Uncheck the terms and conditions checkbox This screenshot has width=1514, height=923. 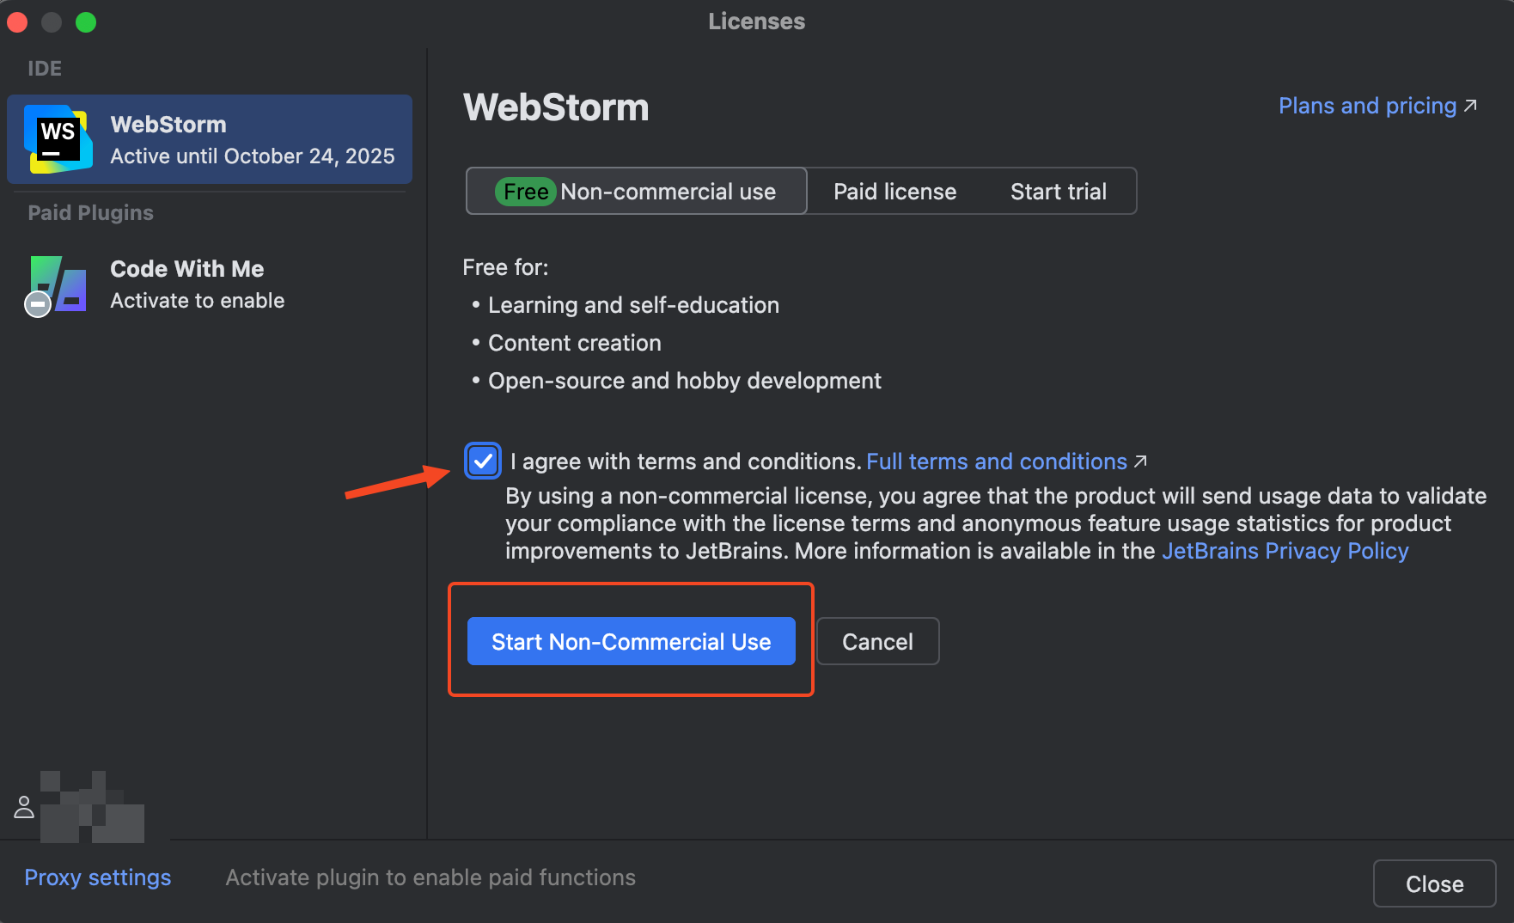tap(483, 461)
